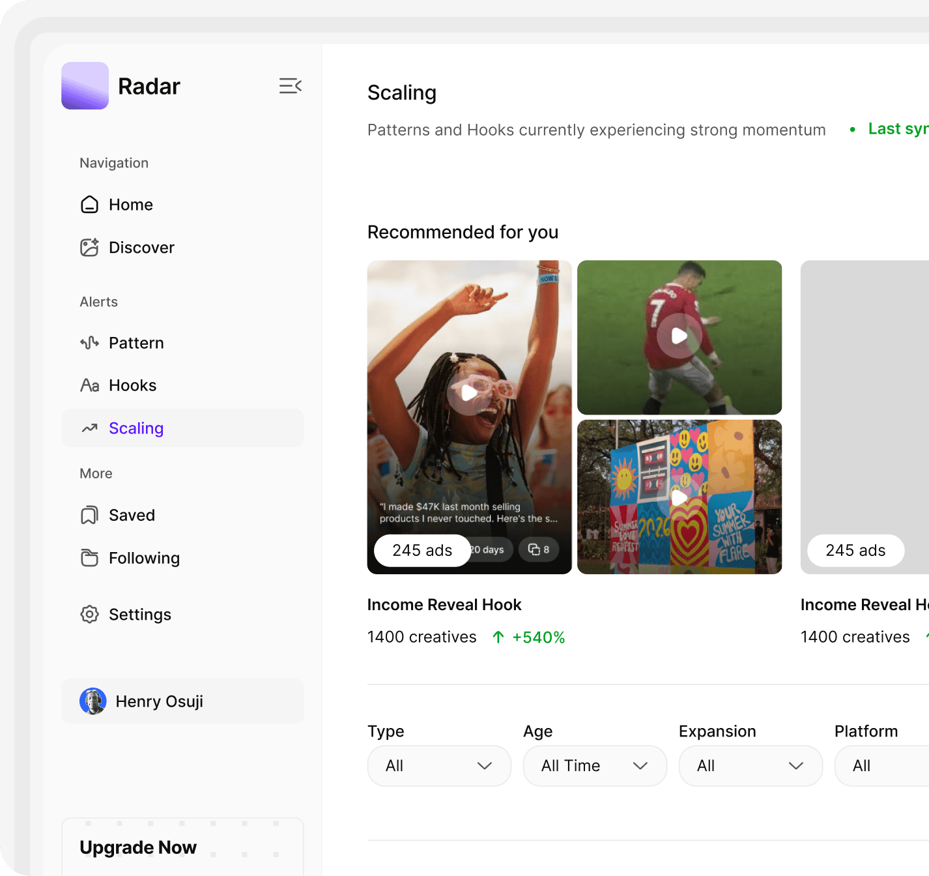Viewport: 929px width, 876px height.
Task: Click the second card's 1400 creatives text
Action: (855, 637)
